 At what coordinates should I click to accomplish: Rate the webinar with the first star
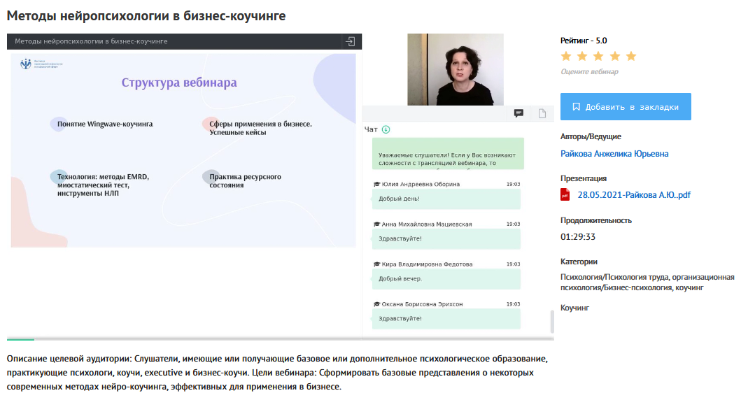(566, 56)
